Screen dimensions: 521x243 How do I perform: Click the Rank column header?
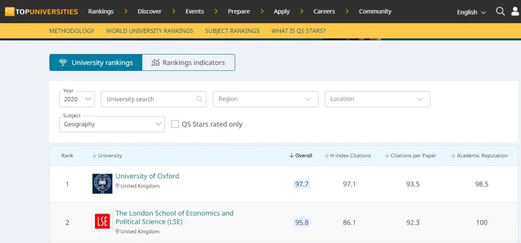(68, 156)
